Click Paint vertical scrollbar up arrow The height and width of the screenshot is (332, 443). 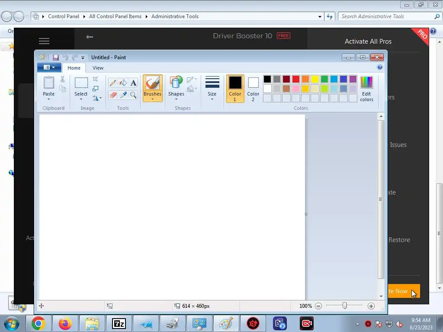coord(381,116)
